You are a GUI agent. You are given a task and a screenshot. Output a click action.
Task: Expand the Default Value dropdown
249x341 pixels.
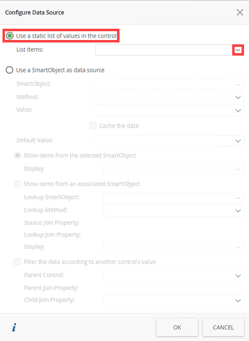[170, 141]
